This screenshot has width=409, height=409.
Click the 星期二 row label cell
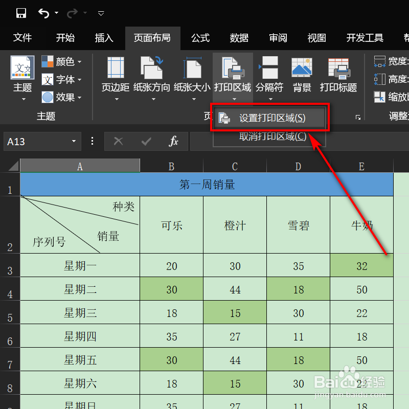point(80,289)
